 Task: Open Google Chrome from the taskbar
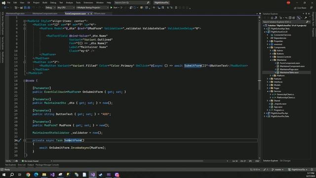pyautogui.click(x=28, y=175)
